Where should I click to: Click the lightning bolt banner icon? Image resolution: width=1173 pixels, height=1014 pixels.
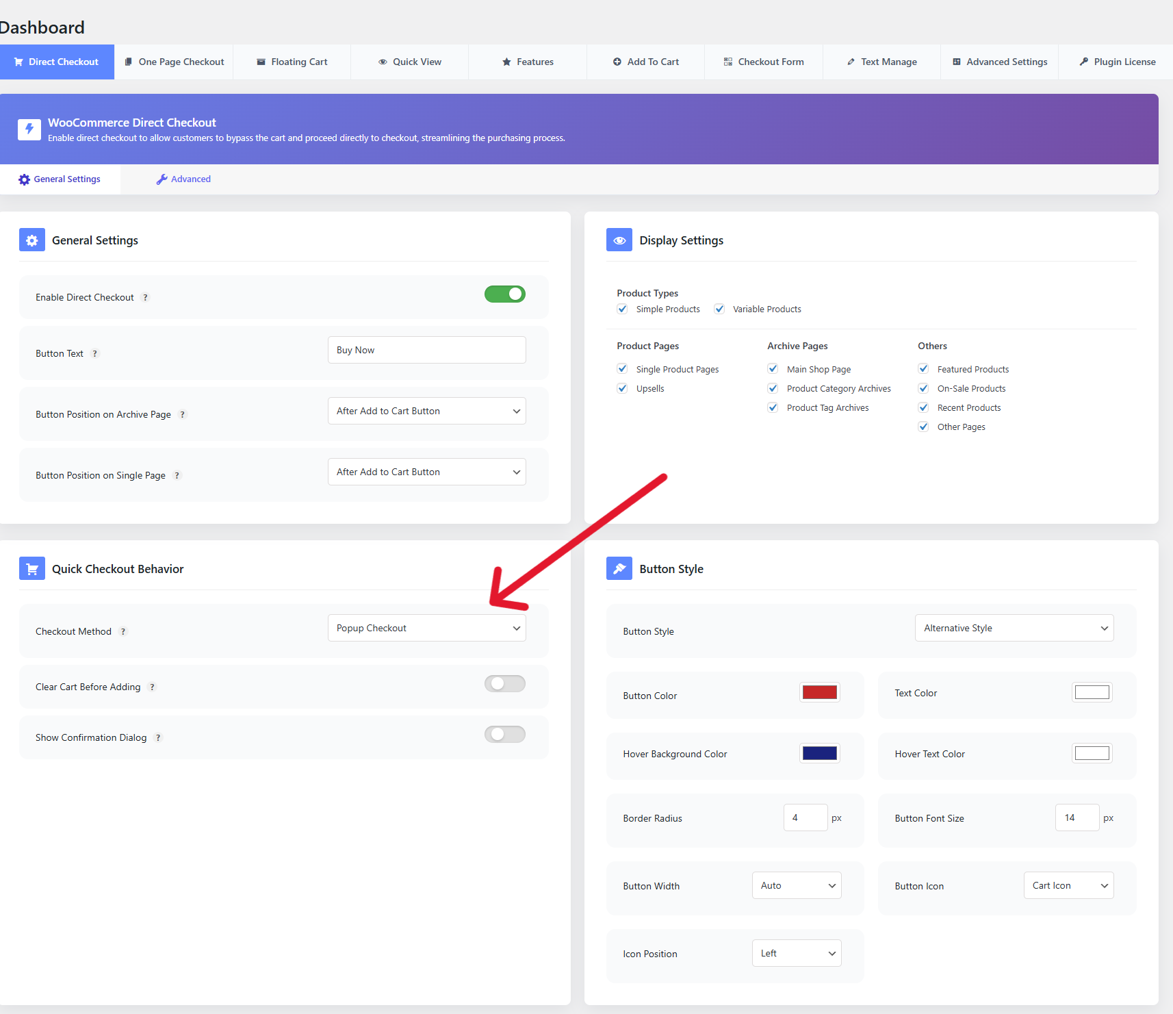click(x=29, y=129)
